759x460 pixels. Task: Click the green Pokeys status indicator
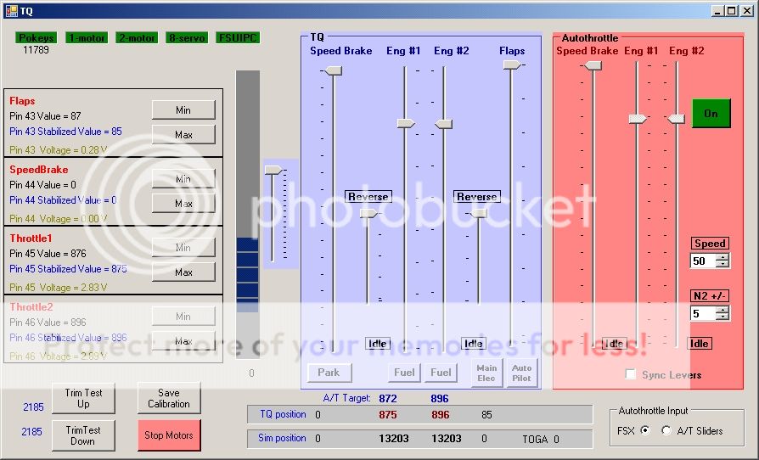[x=37, y=38]
